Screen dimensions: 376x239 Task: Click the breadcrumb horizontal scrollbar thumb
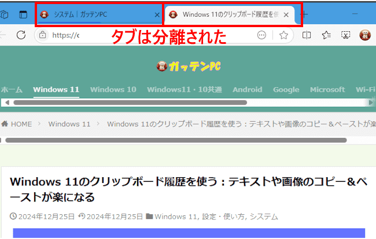(176, 140)
